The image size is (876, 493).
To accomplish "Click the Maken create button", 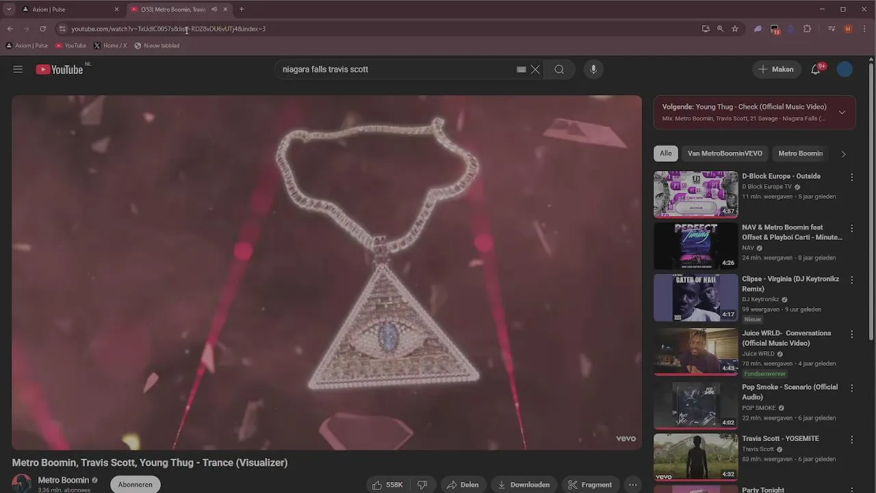I will [x=777, y=69].
